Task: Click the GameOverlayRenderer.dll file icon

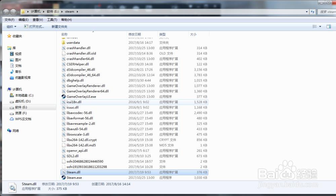Action: (64, 86)
